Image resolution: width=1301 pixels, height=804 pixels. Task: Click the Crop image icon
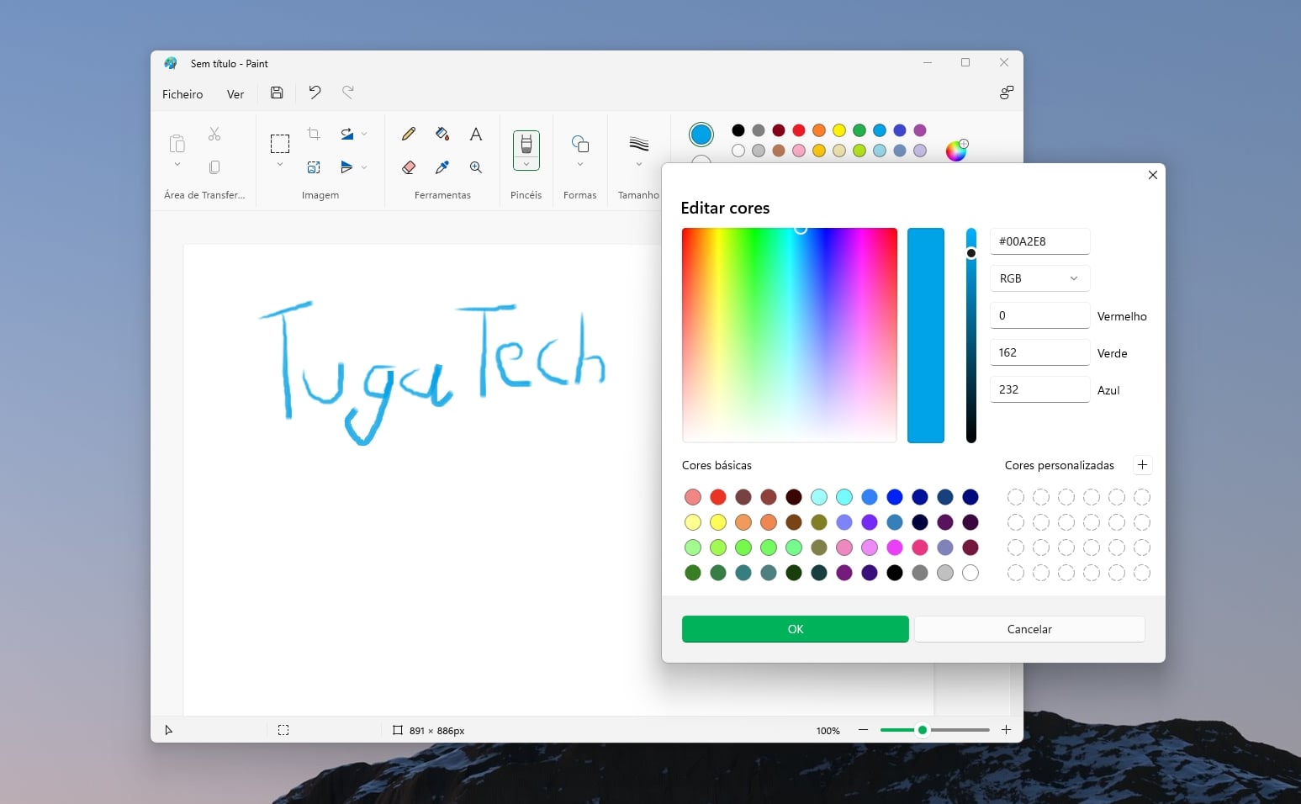[x=314, y=134]
